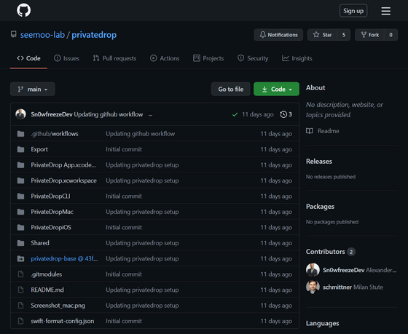Click the Sn0wfreezeDev avatar in commit bar
This screenshot has width=408, height=334.
coord(20,114)
